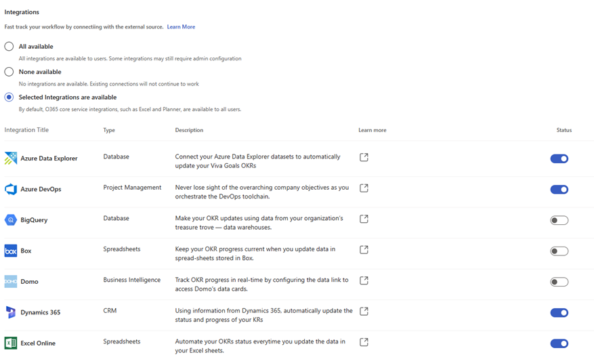Open Box learn more external link icon
The height and width of the screenshot is (357, 594).
(364, 250)
